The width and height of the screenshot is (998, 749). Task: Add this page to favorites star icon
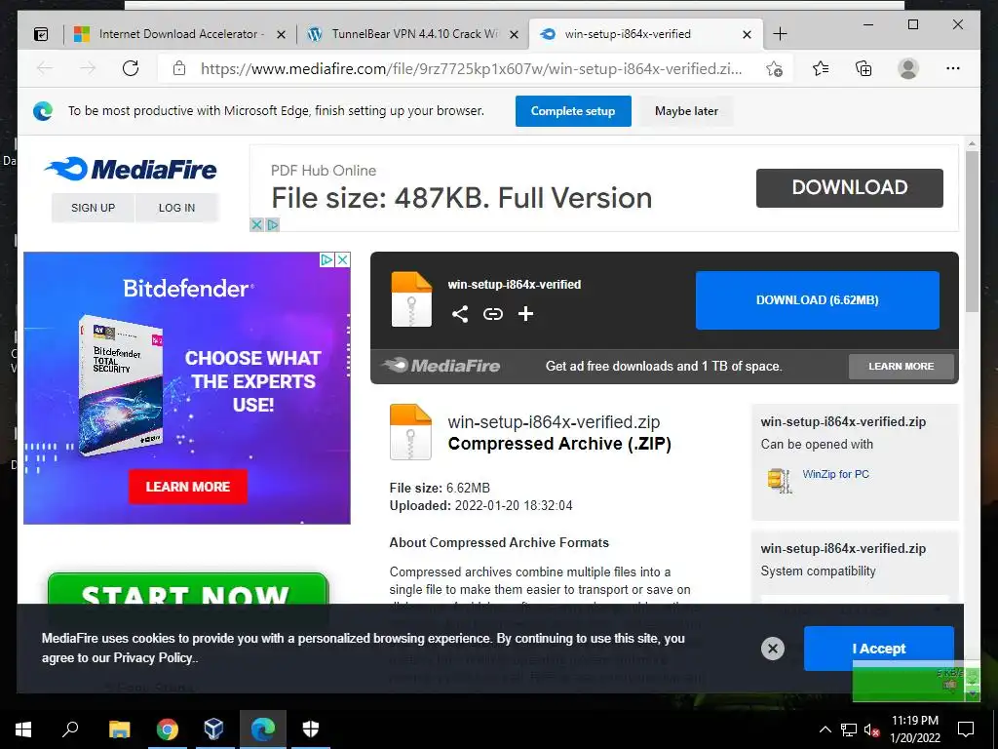[774, 69]
